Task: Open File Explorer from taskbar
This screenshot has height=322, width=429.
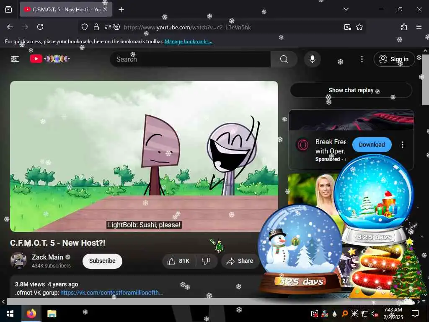Action: (x=52, y=314)
